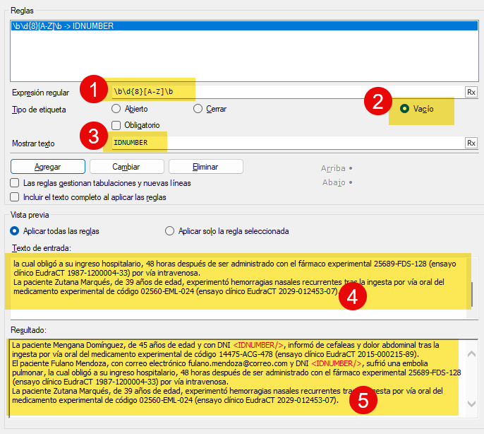484x434 pixels.
Task: Click Resultado scrollbar down arrow
Action: 471,404
